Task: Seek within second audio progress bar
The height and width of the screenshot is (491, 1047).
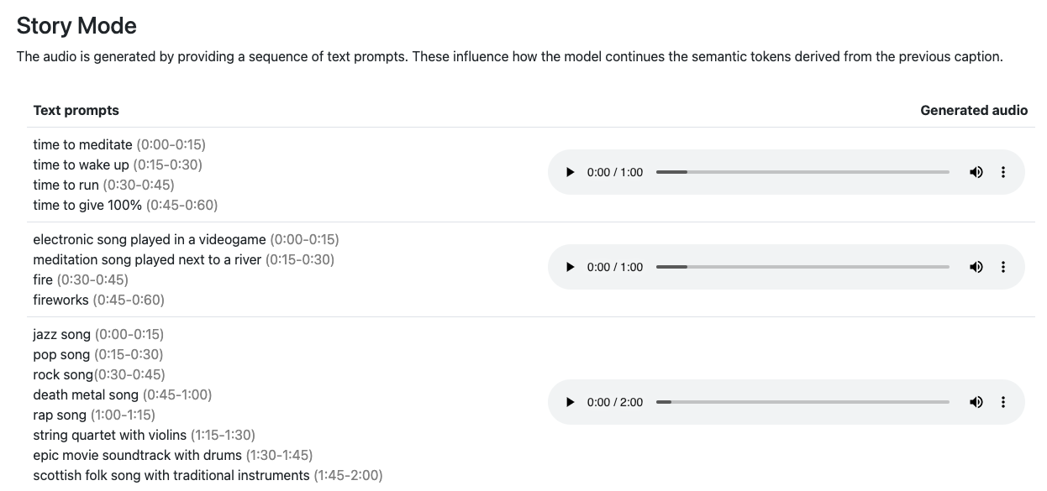Action: 802,267
